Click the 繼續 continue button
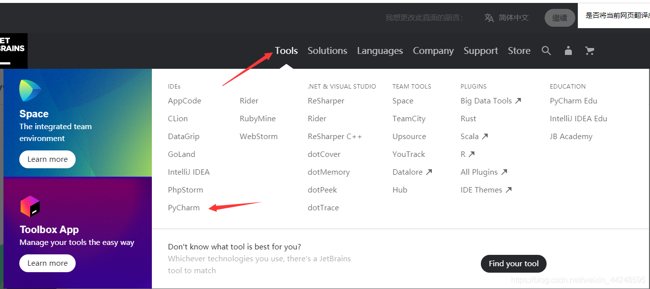The width and height of the screenshot is (650, 289). pos(560,18)
